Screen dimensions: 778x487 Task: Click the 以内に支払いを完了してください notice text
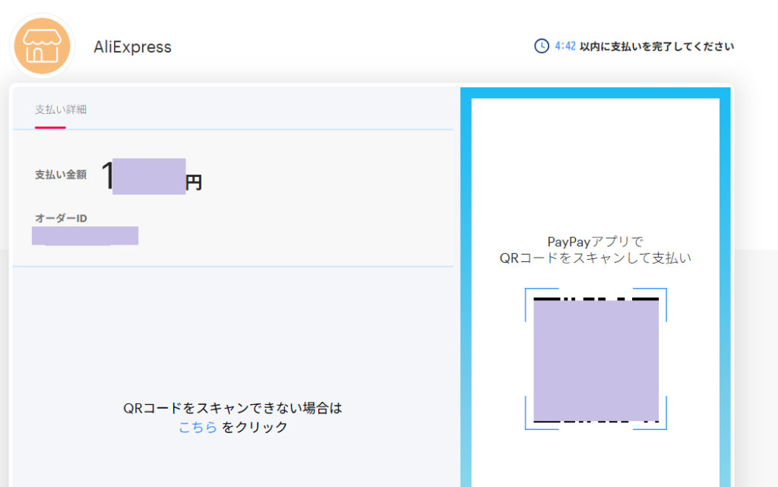[x=656, y=46]
